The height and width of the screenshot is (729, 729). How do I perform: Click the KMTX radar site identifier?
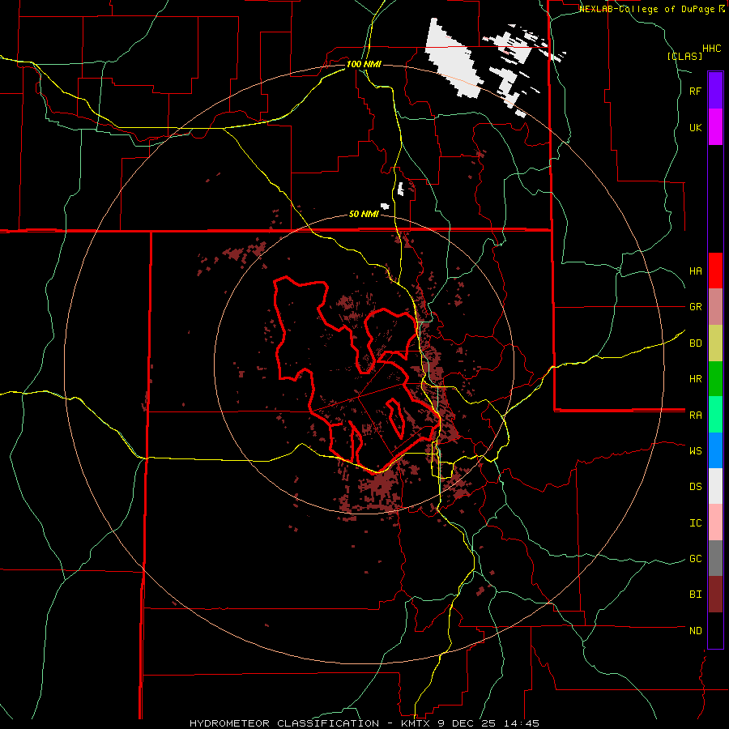[x=414, y=723]
